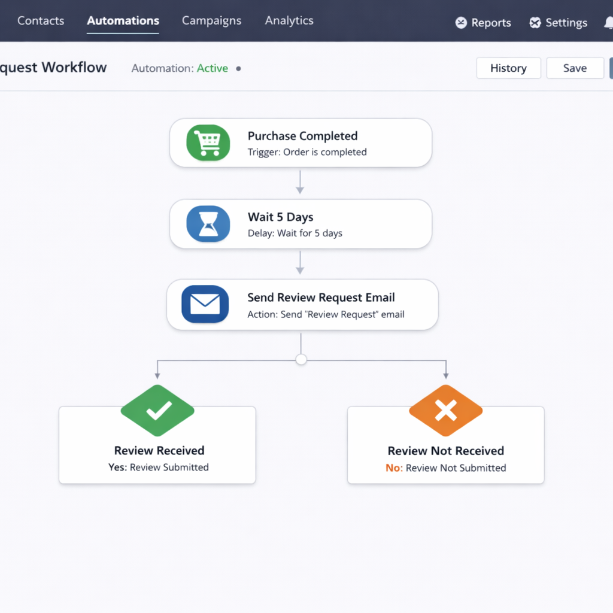Click the Reports icon in header
The height and width of the screenshot is (613, 613).
(461, 23)
